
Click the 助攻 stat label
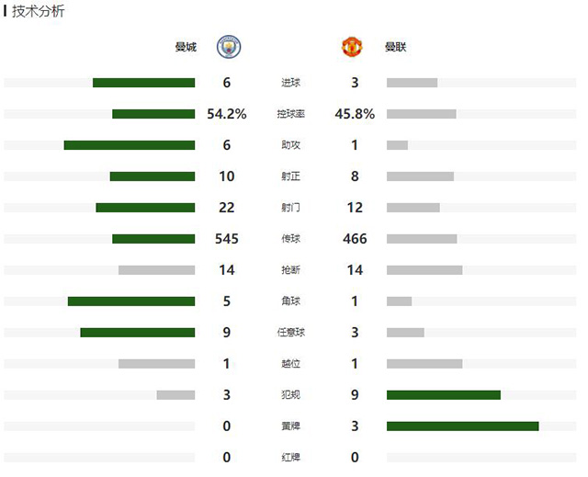click(x=290, y=145)
